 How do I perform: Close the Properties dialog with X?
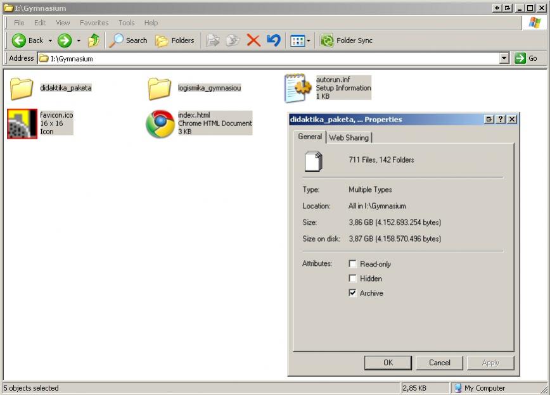[x=512, y=119]
